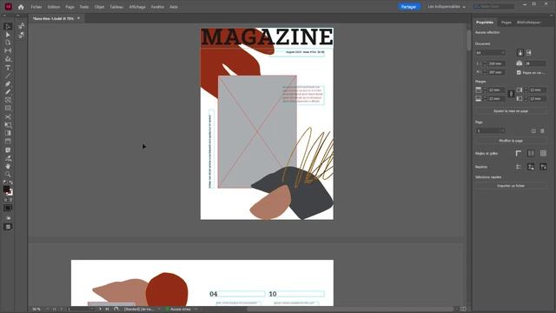The height and width of the screenshot is (313, 556).
Task: Open the Fenêtre menu
Action: 157,7
